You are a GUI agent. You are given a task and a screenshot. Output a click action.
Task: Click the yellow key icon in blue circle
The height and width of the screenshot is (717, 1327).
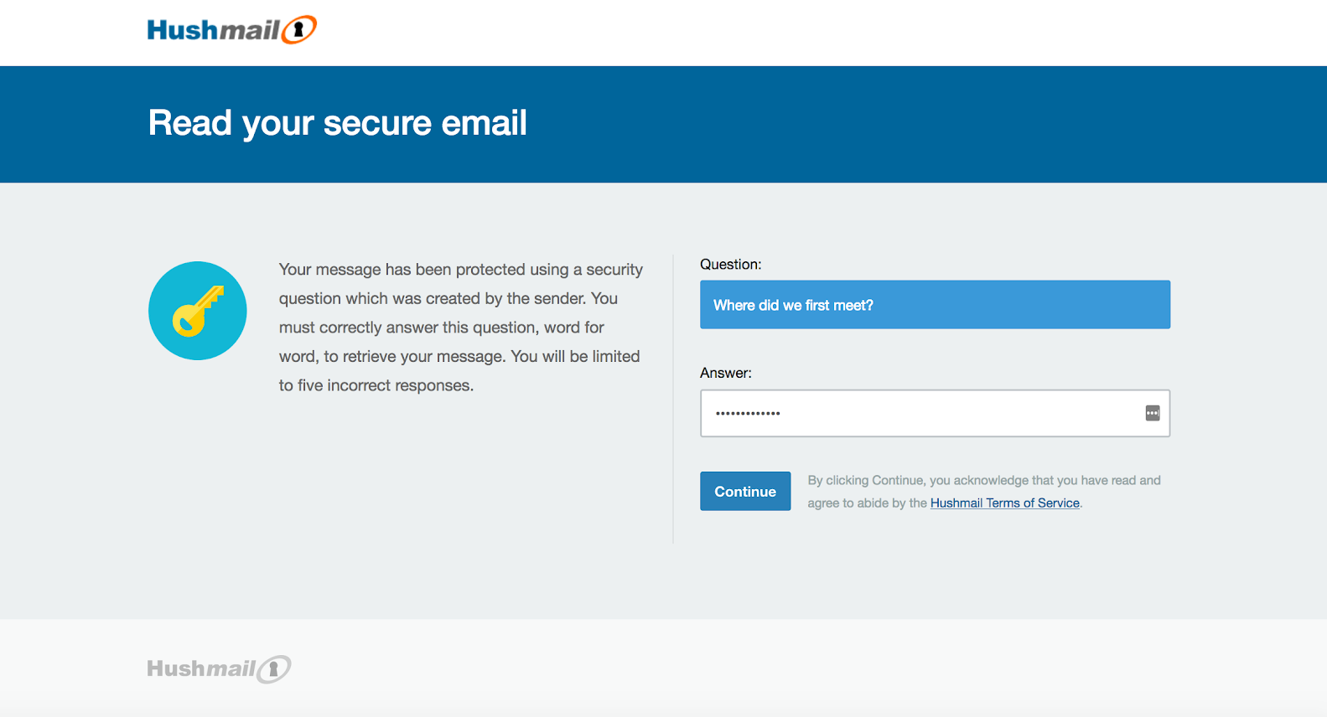coord(198,311)
